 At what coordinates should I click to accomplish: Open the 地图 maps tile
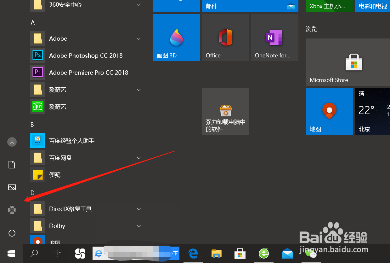click(x=330, y=111)
